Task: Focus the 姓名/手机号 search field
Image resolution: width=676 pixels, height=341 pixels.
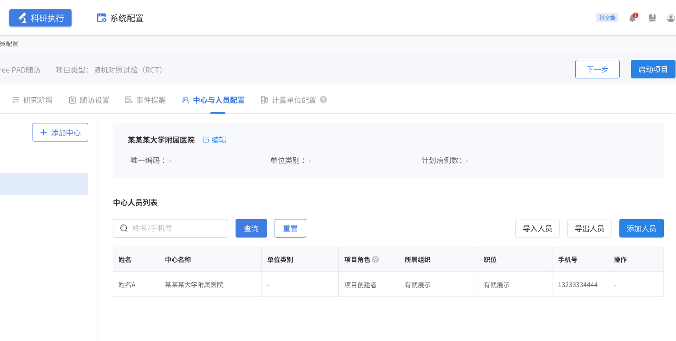Action: pyautogui.click(x=177, y=228)
